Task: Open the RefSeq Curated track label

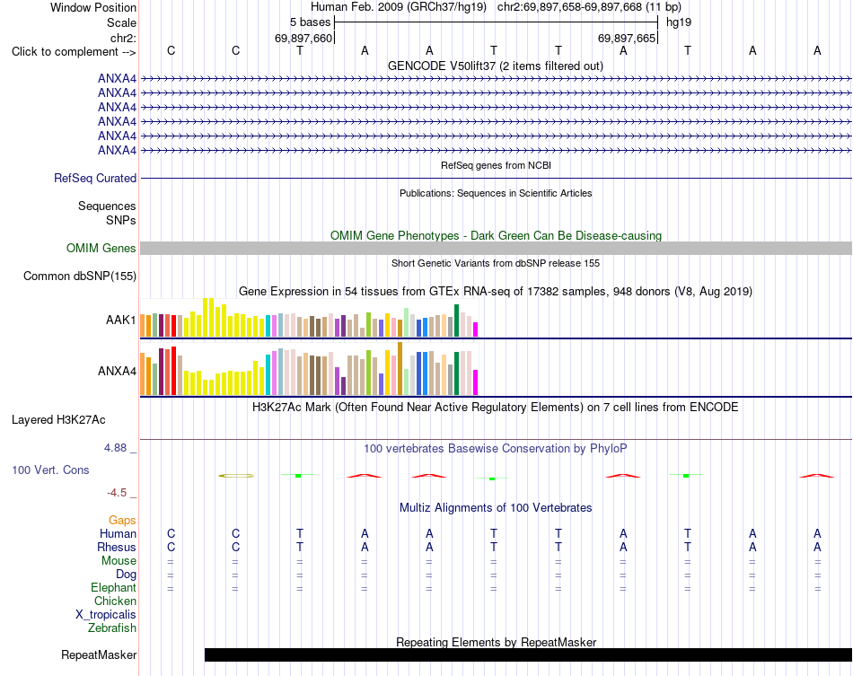Action: point(94,178)
